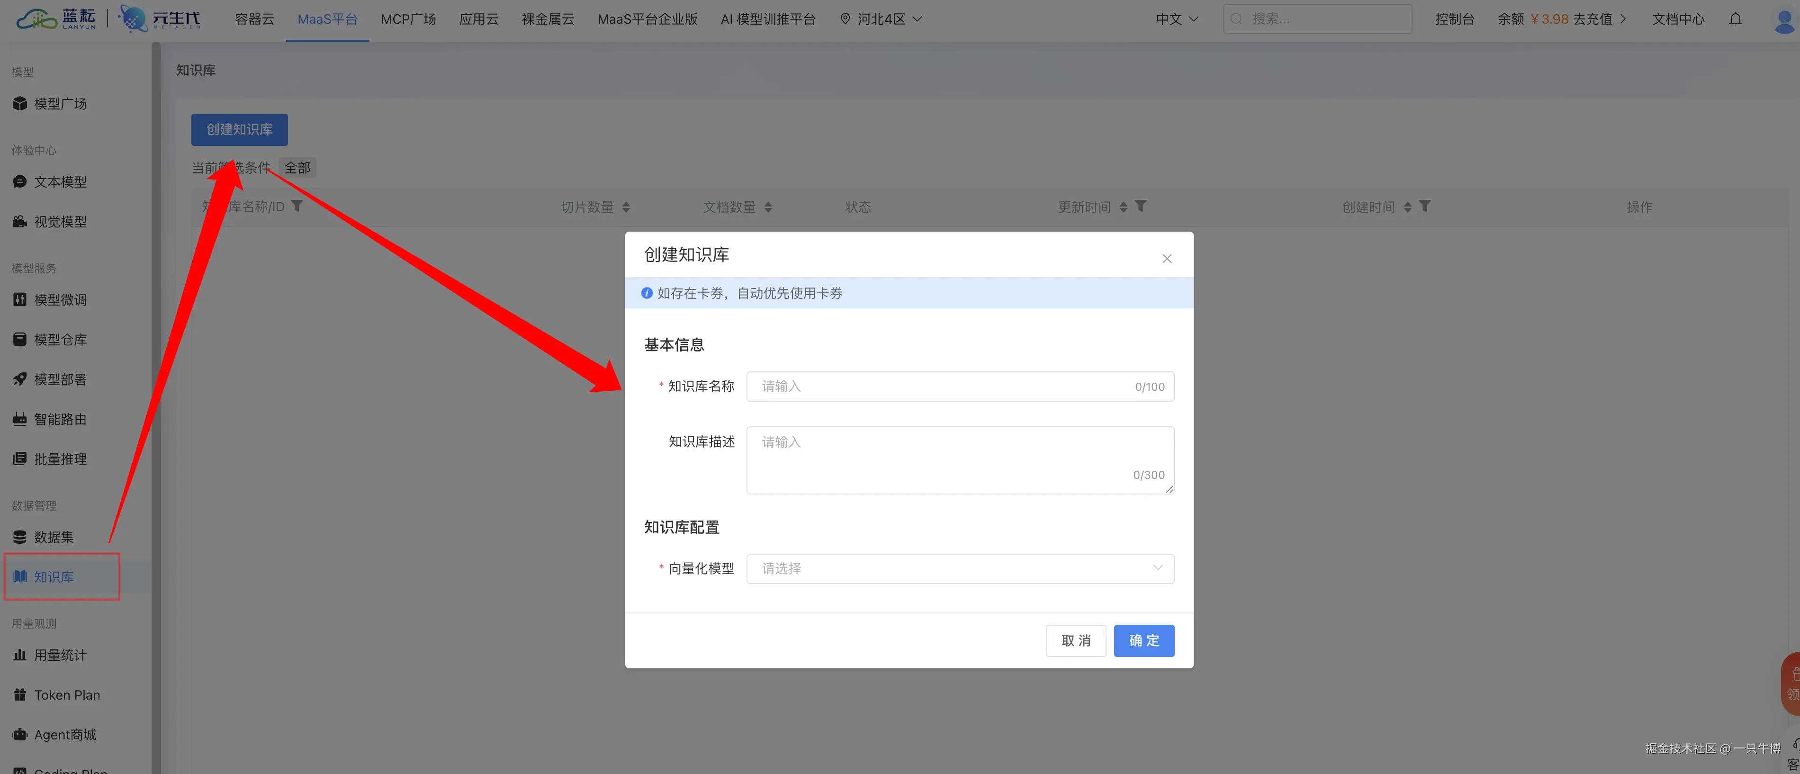Viewport: 1800px width, 774px height.
Task: Filter 更新时间 column with funnel
Action: tap(1140, 206)
